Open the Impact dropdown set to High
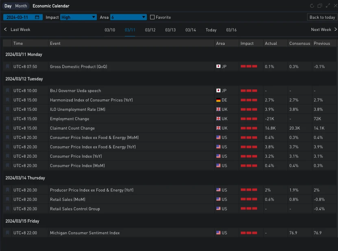Screen dimensions: 338x251 (x=78, y=17)
